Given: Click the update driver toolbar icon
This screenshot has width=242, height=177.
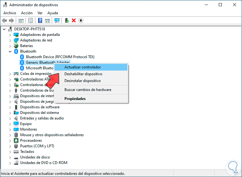Looking at the screenshot, I should [x=67, y=20].
